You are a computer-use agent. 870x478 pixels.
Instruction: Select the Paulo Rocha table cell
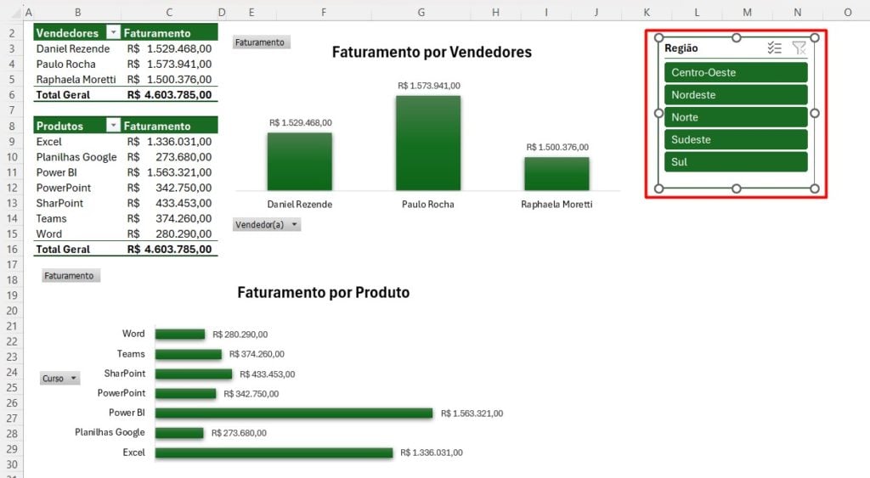click(77, 65)
